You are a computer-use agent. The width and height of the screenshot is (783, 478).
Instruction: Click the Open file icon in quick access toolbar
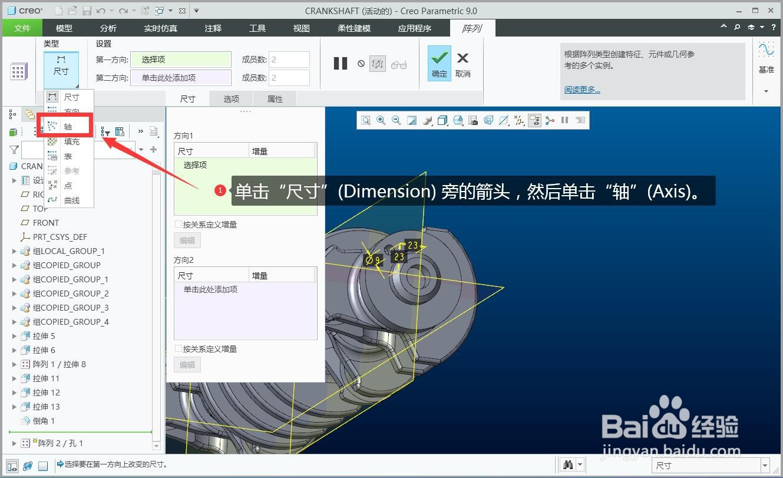click(x=72, y=11)
